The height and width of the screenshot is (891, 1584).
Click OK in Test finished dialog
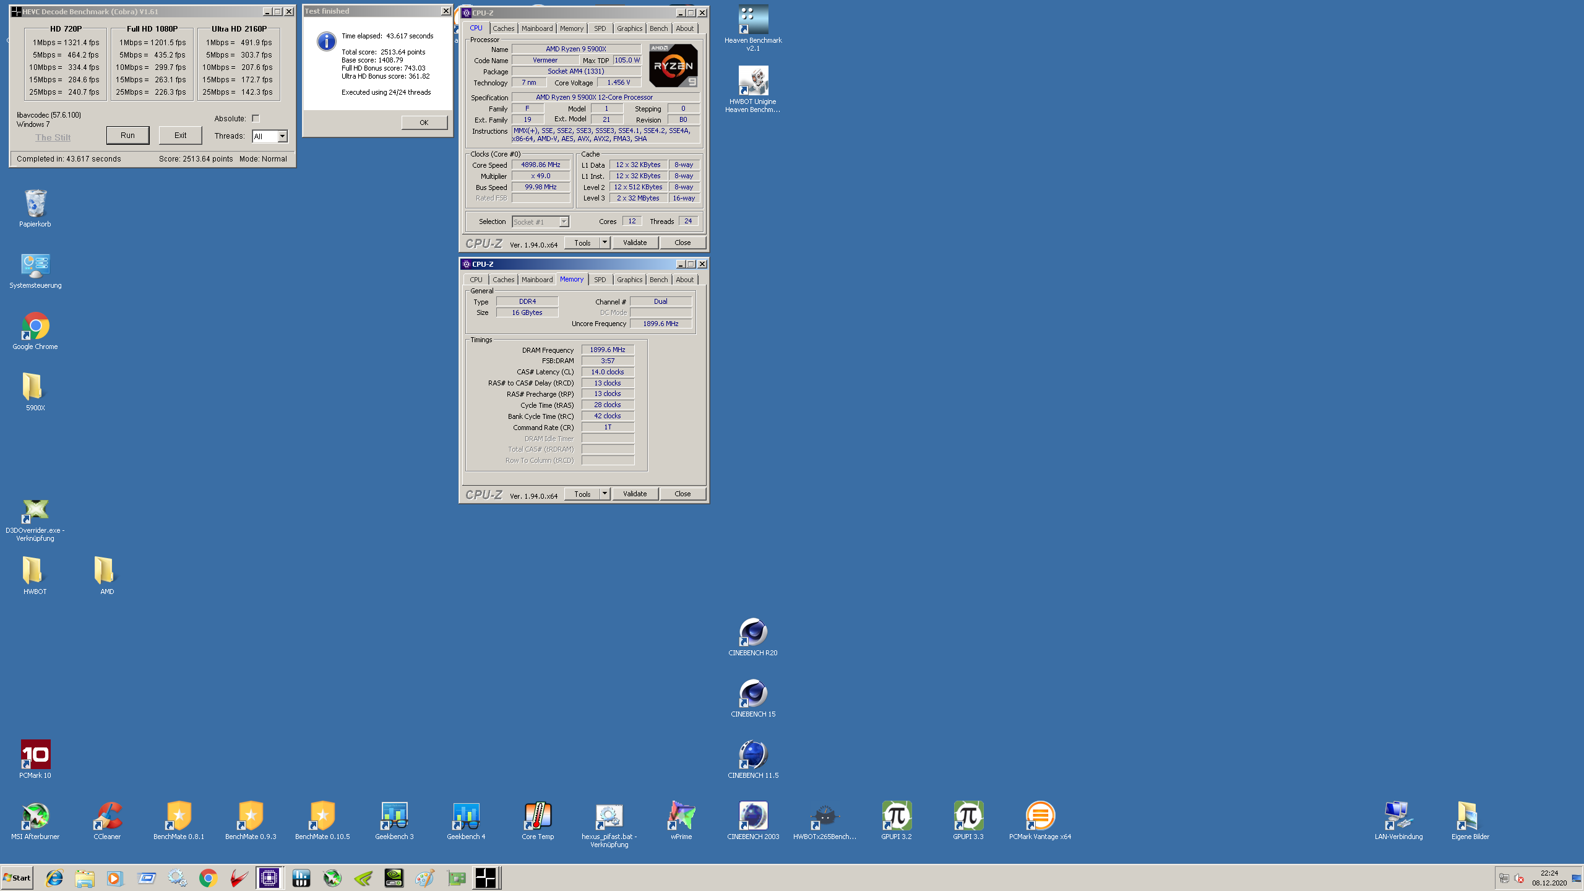coord(424,123)
